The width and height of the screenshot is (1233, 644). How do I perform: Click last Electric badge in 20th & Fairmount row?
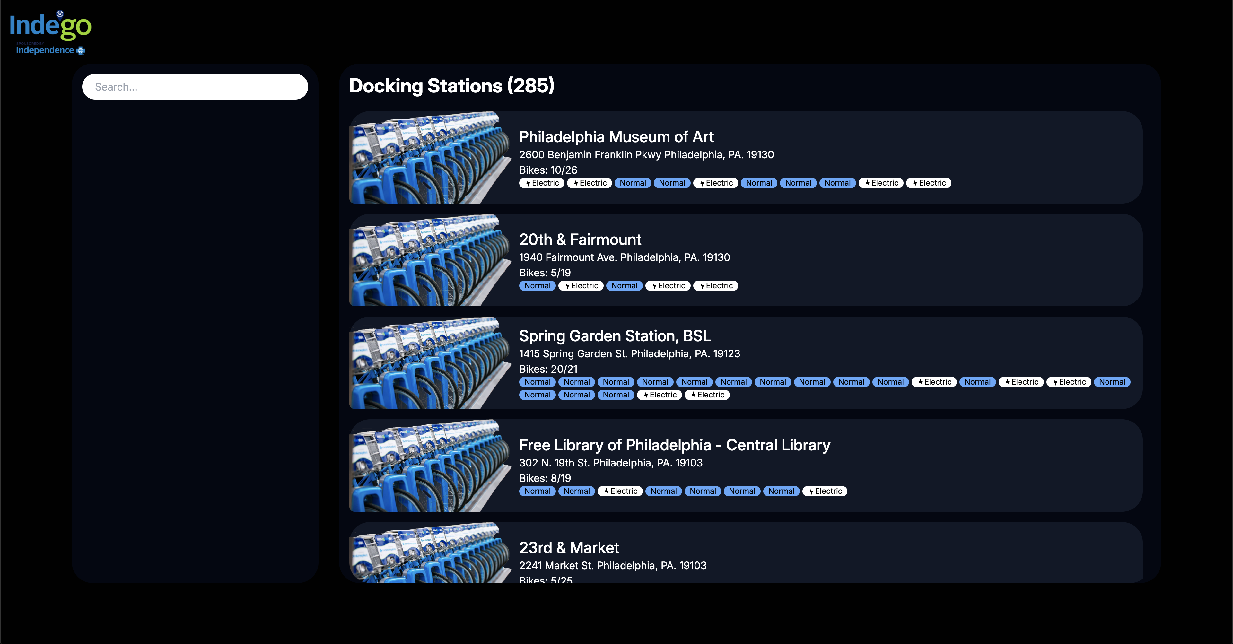(x=716, y=286)
